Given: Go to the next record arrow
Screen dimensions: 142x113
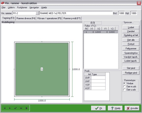Looking at the screenshot, I should pyautogui.click(x=10, y=108).
